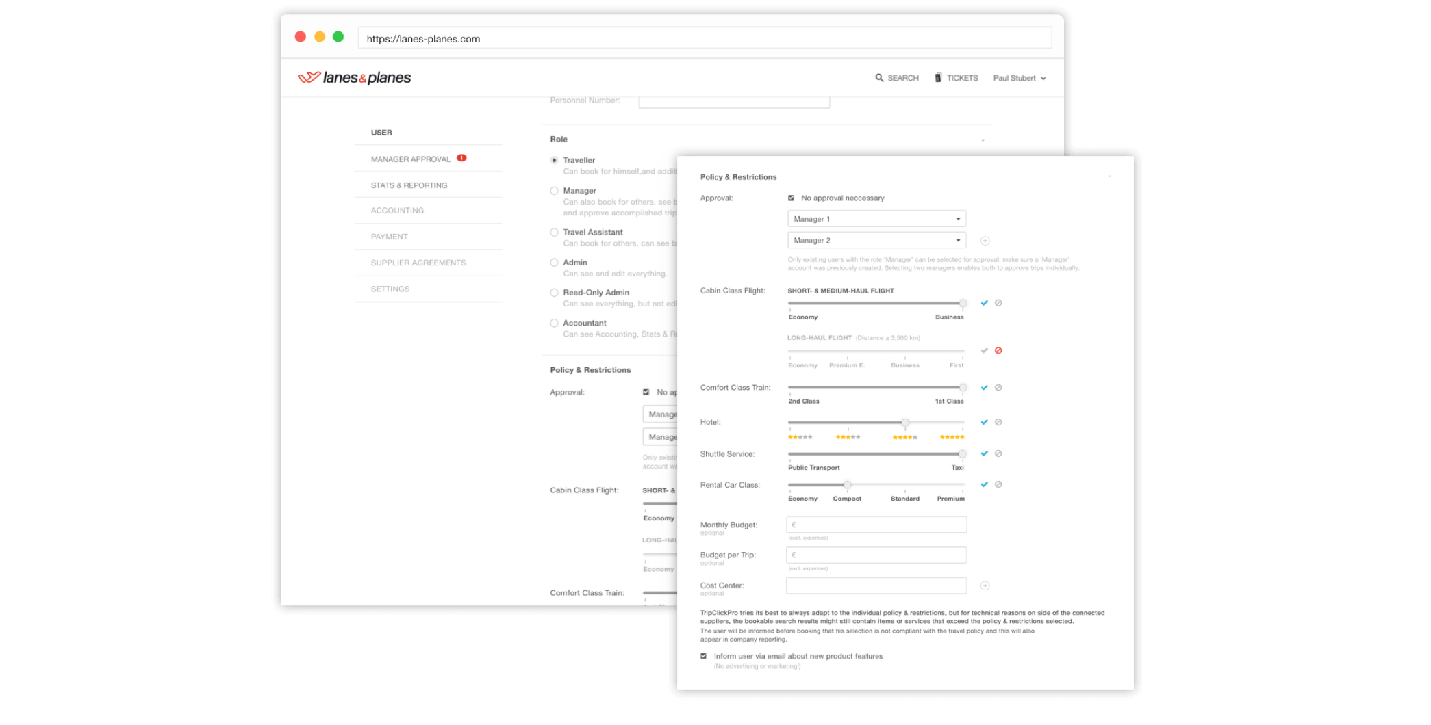
Task: Click the Personnel Number input field
Action: tap(734, 101)
